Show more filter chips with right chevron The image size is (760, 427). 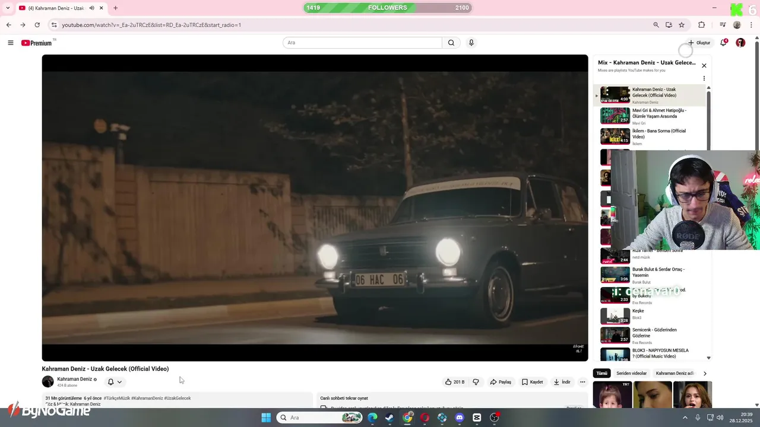[705, 374]
